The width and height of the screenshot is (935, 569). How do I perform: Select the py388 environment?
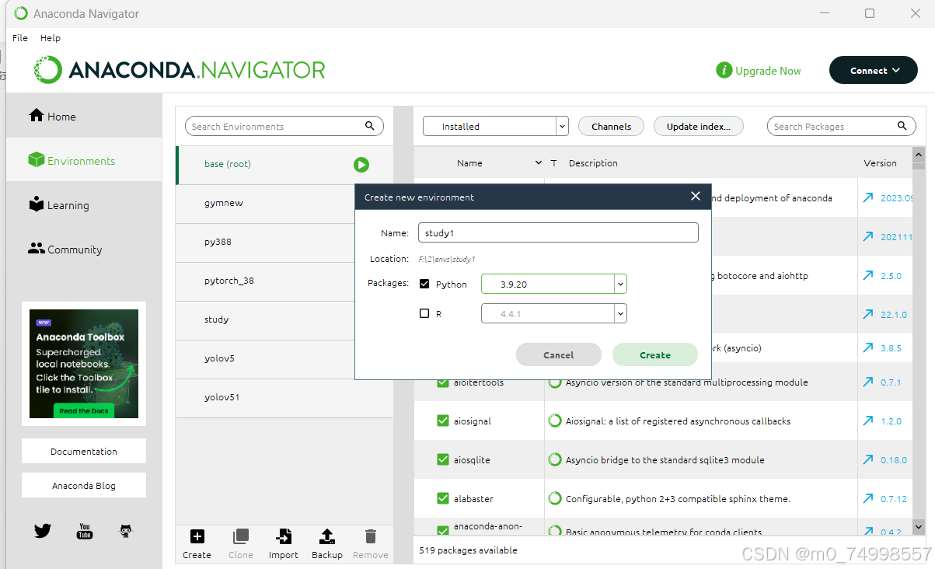point(284,242)
